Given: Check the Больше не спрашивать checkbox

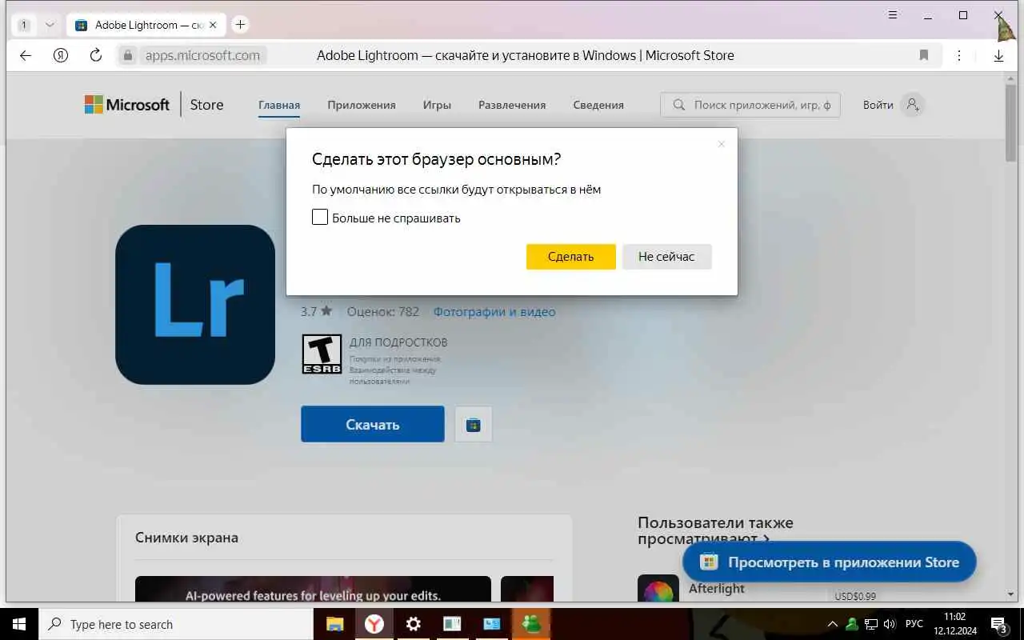Looking at the screenshot, I should pyautogui.click(x=320, y=218).
